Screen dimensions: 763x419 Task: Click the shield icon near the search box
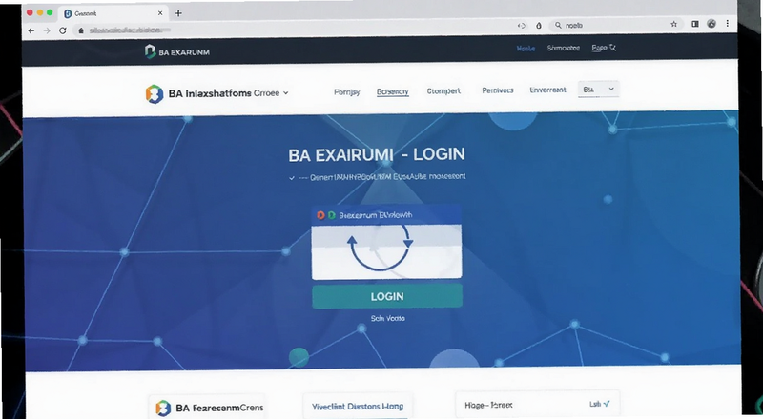pos(539,26)
